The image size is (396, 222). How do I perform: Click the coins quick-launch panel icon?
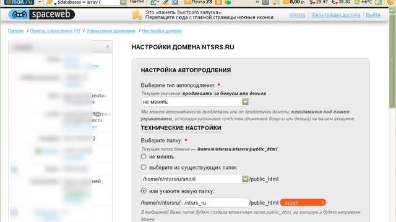(x=137, y=15)
